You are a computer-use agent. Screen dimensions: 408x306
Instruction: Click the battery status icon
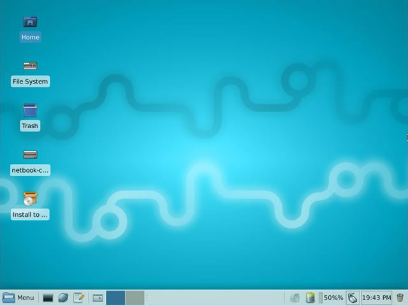pos(310,298)
